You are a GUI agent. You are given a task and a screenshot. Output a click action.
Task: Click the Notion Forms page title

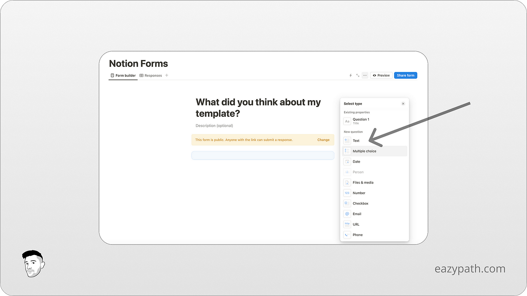[x=139, y=64]
